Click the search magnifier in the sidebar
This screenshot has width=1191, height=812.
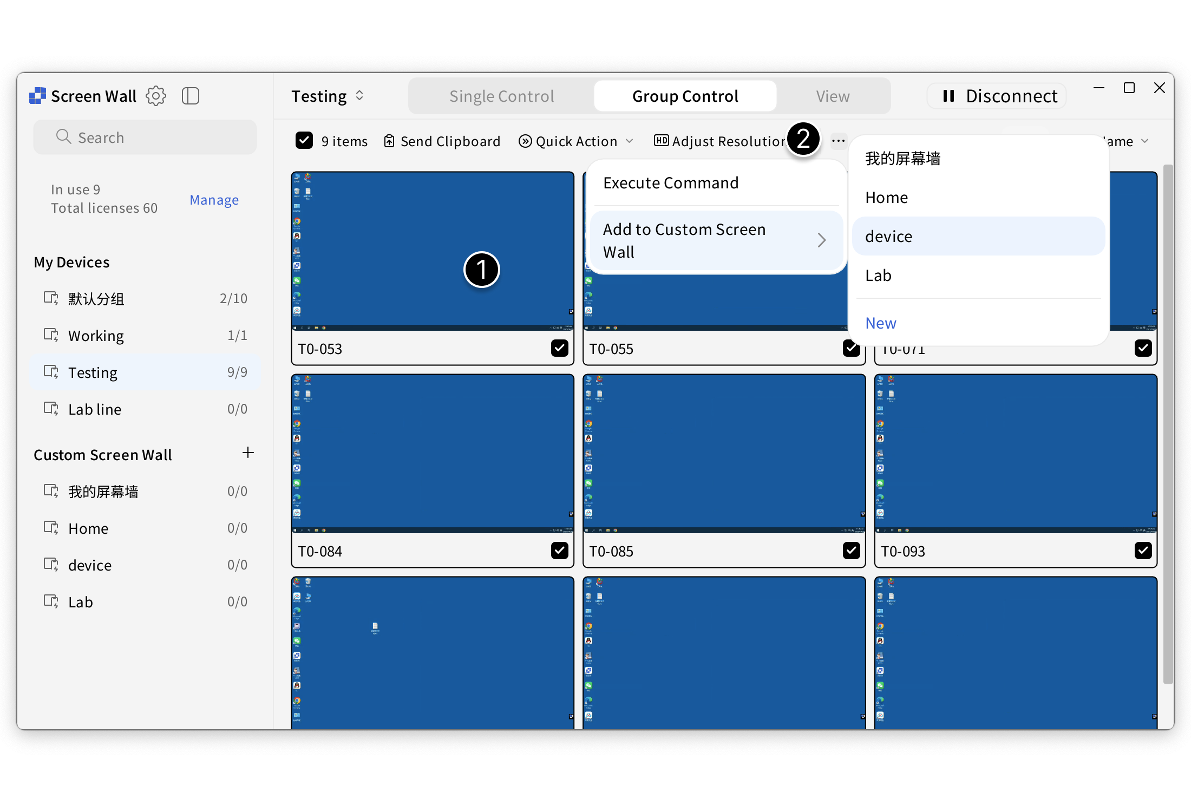click(x=63, y=137)
